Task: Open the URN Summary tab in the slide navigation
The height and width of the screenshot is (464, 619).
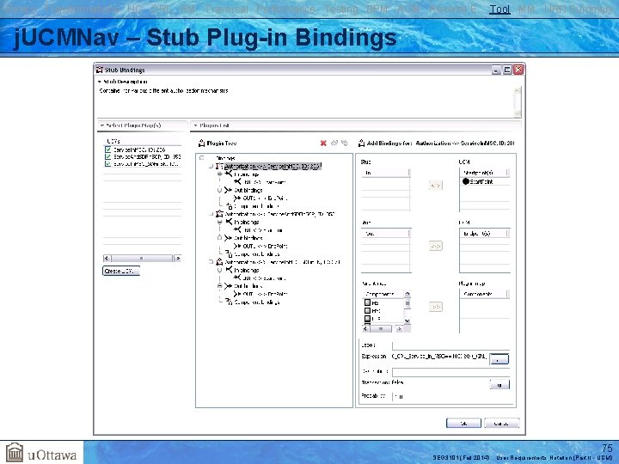Action: 579,9
